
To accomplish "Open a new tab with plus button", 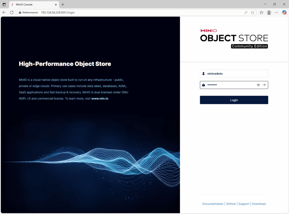I will pyautogui.click(x=63, y=5).
